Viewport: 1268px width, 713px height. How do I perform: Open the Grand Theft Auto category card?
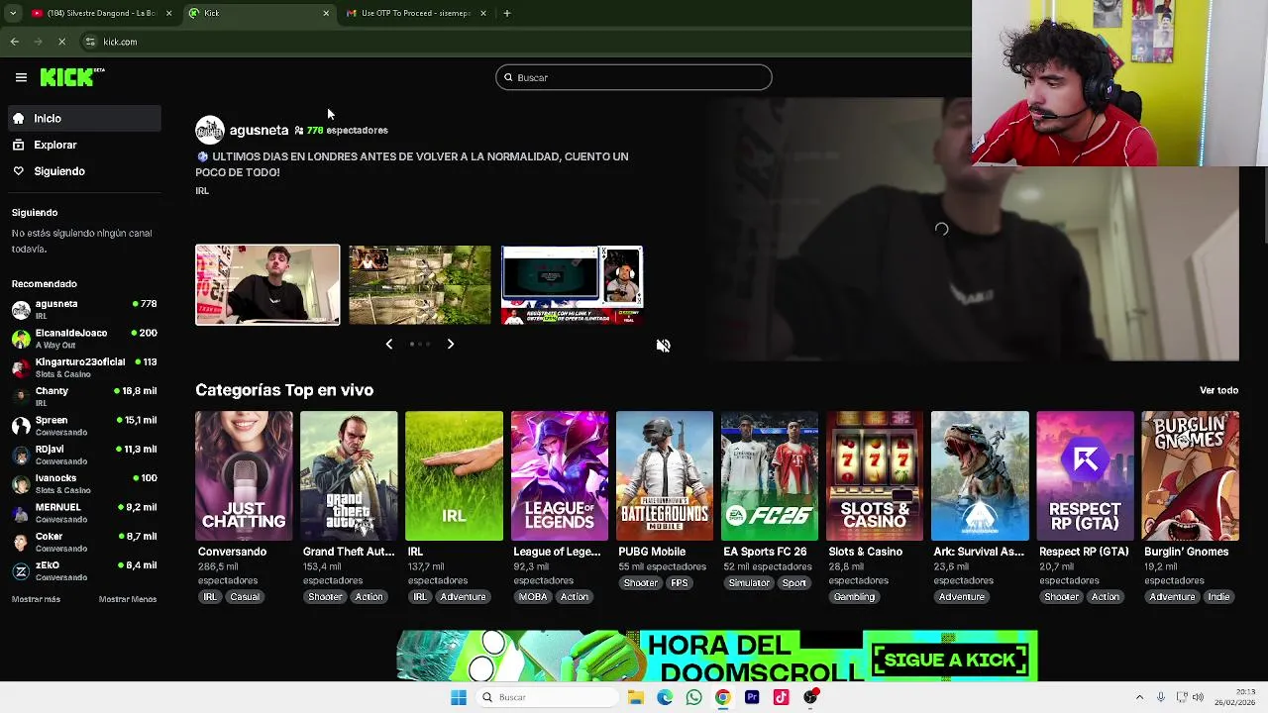pos(349,475)
